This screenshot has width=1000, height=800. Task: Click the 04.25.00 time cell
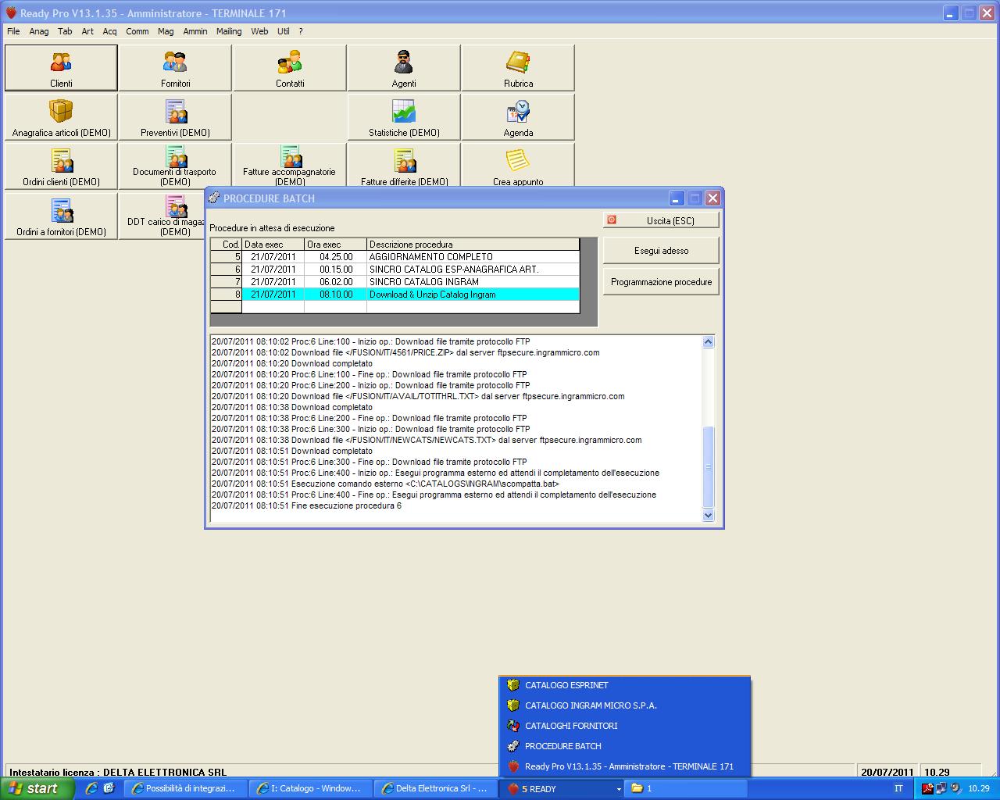[x=335, y=257]
